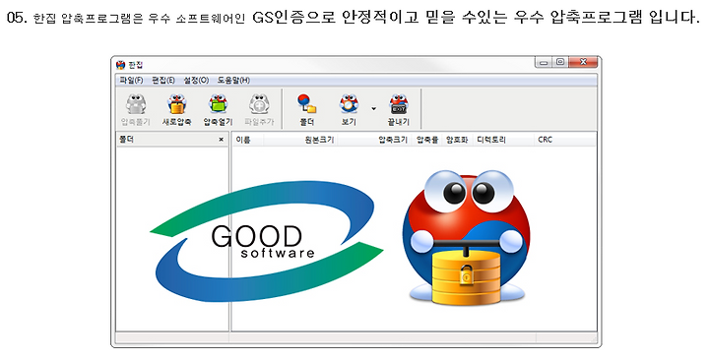The width and height of the screenshot is (709, 360).
Task: Close the 폴더 side panel with its x
Action: tap(222, 140)
